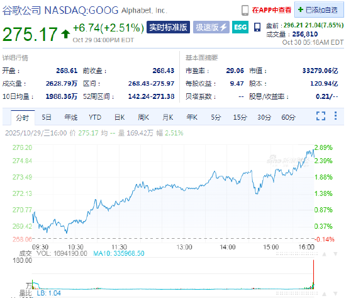This screenshot has width=346, height=298.
Task: Click the 谷歌公司 NASDAQ:GOOG title
Action: click(x=60, y=10)
